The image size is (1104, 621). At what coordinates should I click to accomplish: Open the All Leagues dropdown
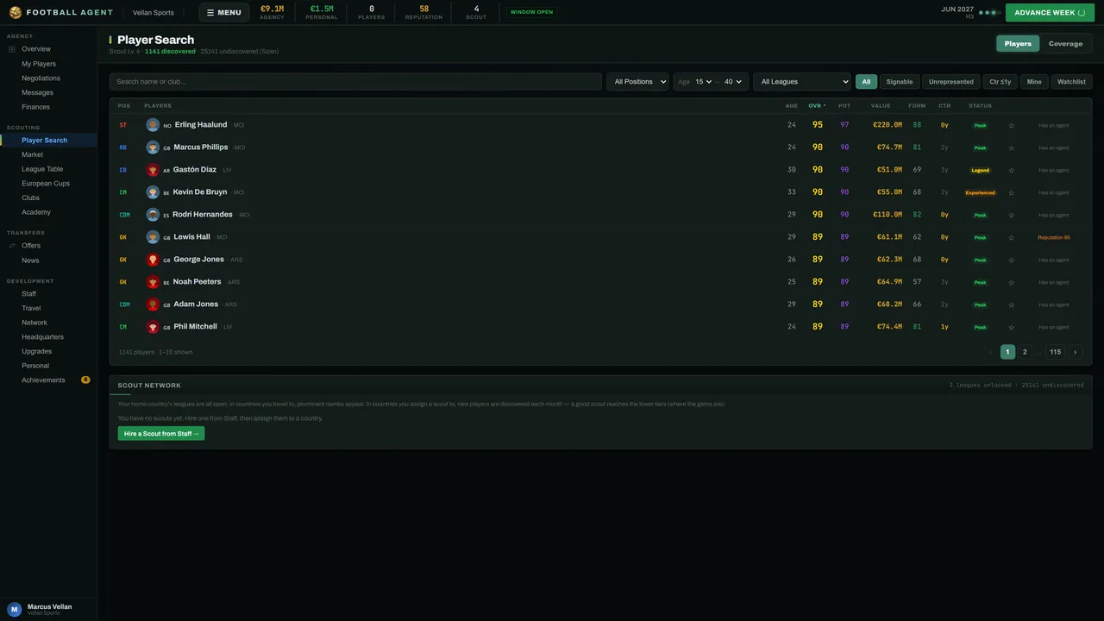point(802,82)
